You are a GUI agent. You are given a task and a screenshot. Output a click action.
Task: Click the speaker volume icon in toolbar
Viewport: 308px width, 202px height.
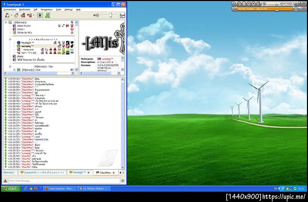coord(96,15)
